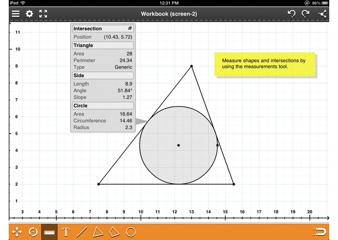
Task: Tap the rotation lock status icon
Action: [x=307, y=3]
